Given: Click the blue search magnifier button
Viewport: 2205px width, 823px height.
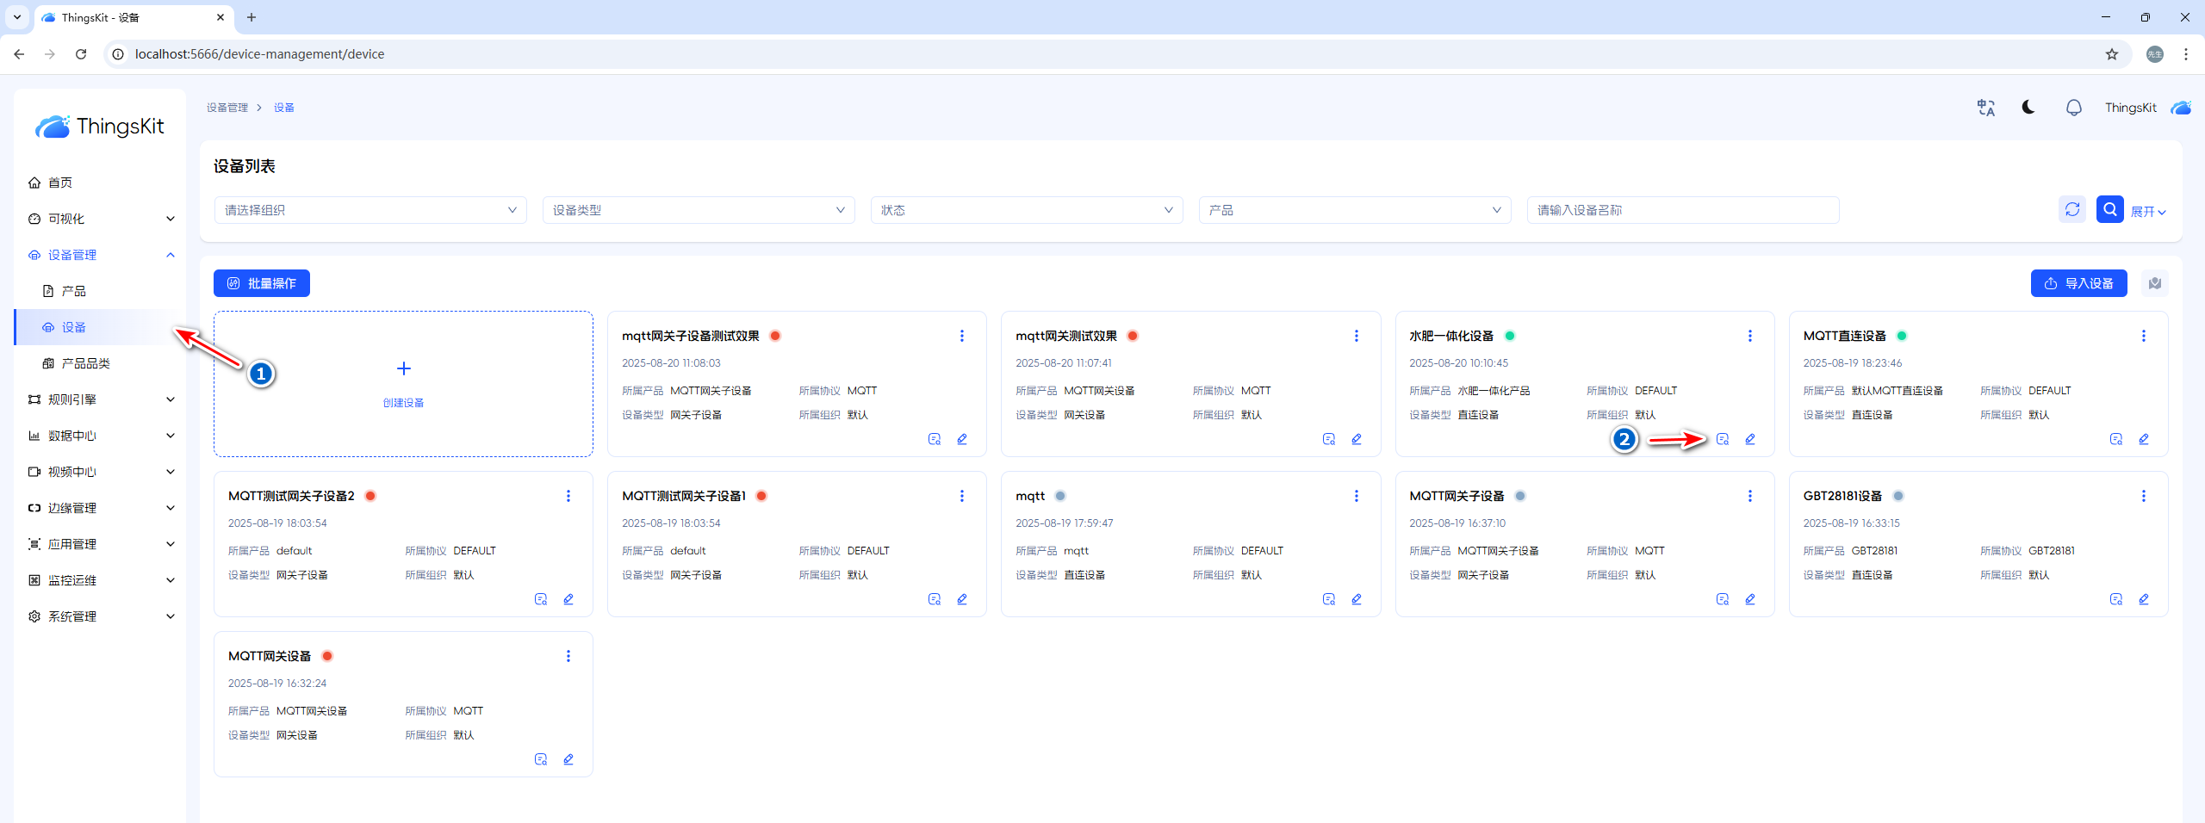Looking at the screenshot, I should [2109, 210].
